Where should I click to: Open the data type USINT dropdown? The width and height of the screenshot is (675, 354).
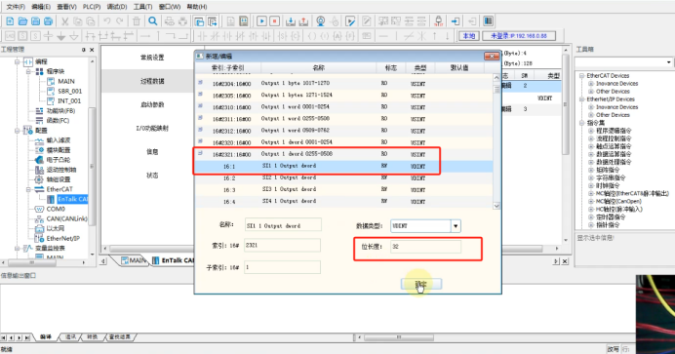[456, 226]
